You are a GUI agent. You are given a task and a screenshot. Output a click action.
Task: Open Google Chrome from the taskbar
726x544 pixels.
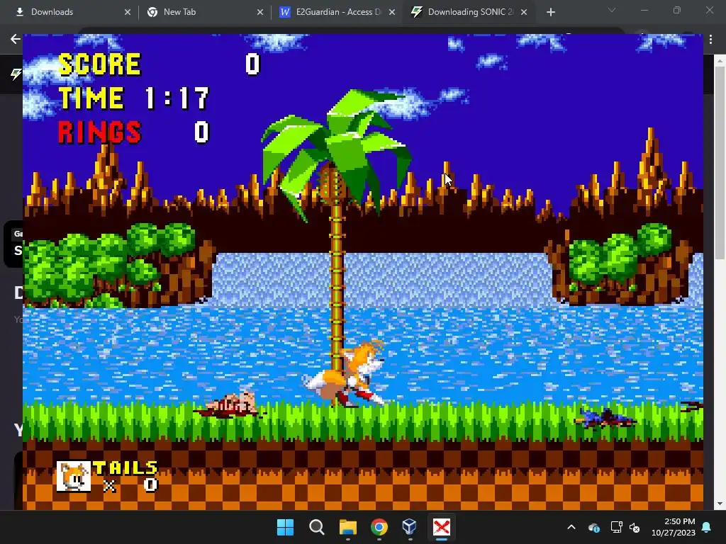pos(379,527)
